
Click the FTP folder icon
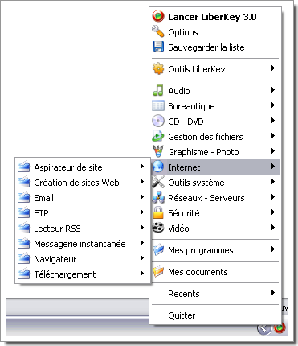23,212
